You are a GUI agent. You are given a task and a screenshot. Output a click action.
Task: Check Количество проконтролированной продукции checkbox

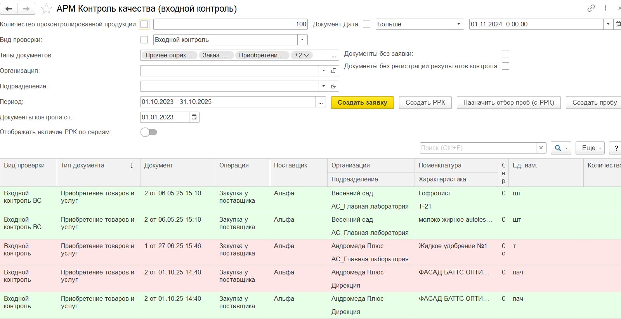144,24
